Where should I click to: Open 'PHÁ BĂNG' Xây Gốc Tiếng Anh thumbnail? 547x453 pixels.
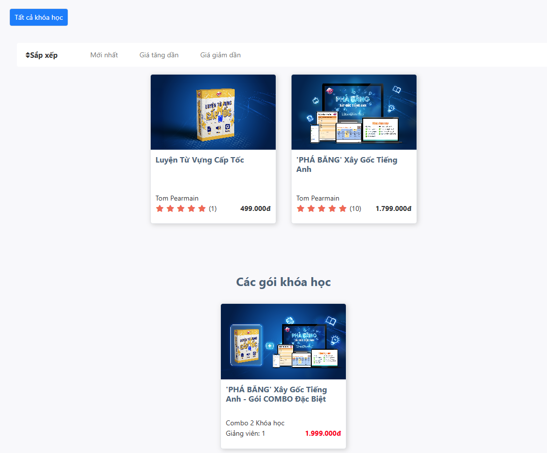tap(354, 112)
